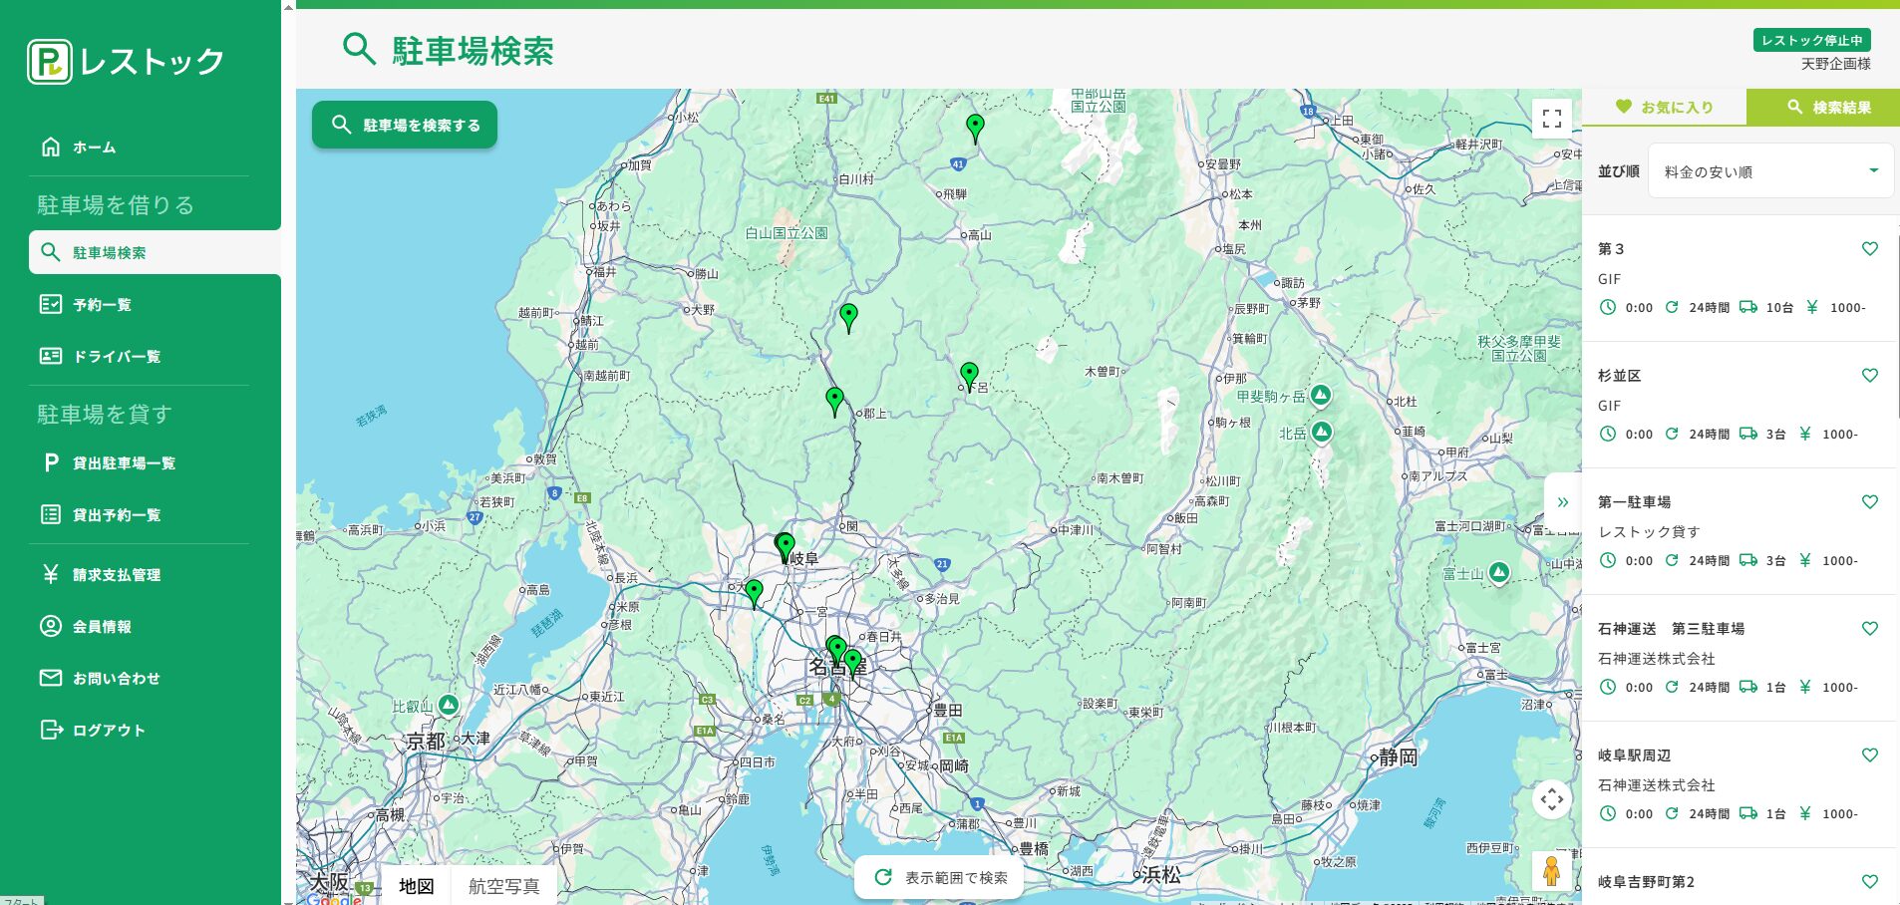Switch map to 航空写真 view
1900x905 pixels.
(x=503, y=886)
